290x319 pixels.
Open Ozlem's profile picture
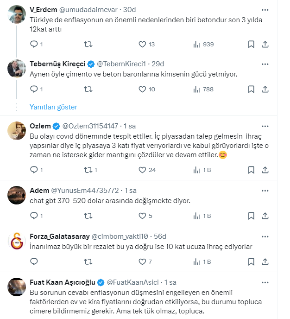[x=17, y=132]
